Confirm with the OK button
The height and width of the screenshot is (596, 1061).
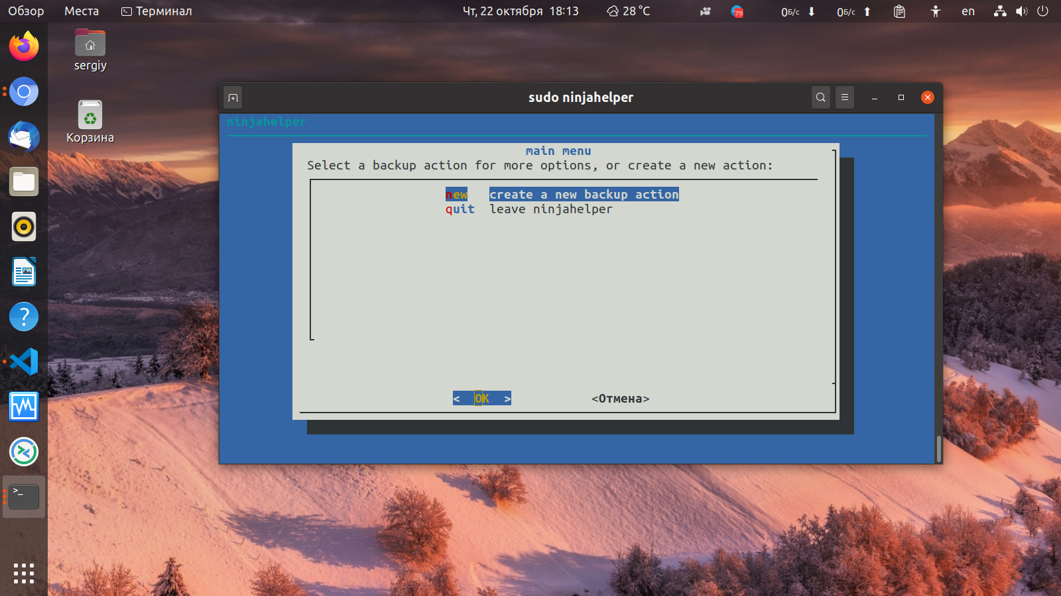pyautogui.click(x=482, y=399)
